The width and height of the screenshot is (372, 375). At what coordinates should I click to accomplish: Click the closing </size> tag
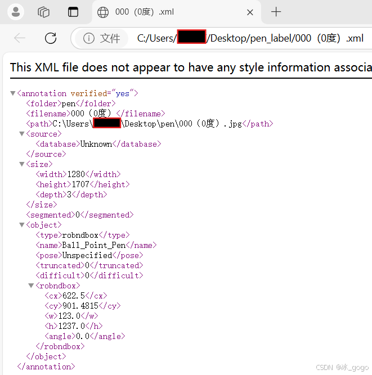tap(42, 205)
